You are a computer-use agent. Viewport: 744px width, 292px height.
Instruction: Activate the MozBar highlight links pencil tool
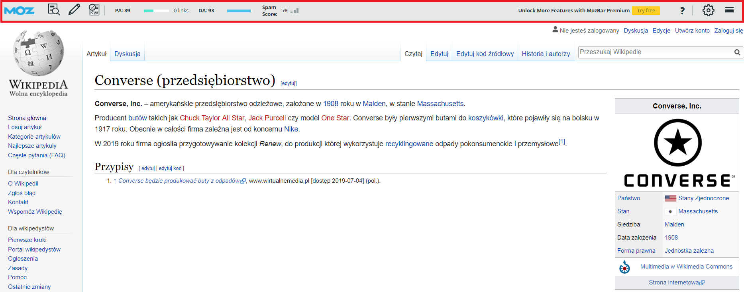[74, 10]
